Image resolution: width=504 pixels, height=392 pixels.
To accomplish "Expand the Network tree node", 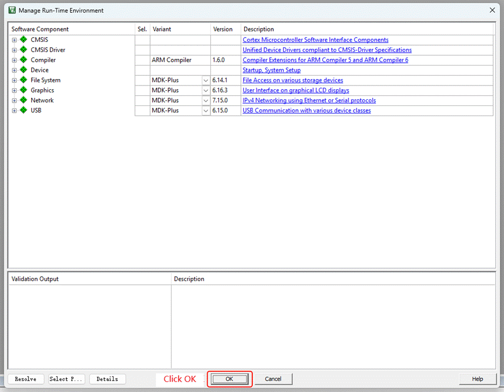I will (14, 101).
